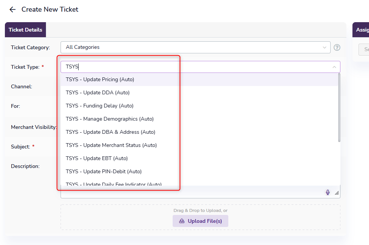
Task: Click the description resize handle icon
Action: [337, 193]
